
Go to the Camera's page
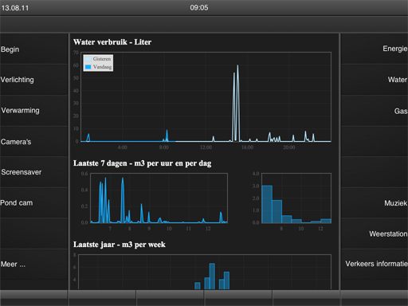tap(33, 142)
